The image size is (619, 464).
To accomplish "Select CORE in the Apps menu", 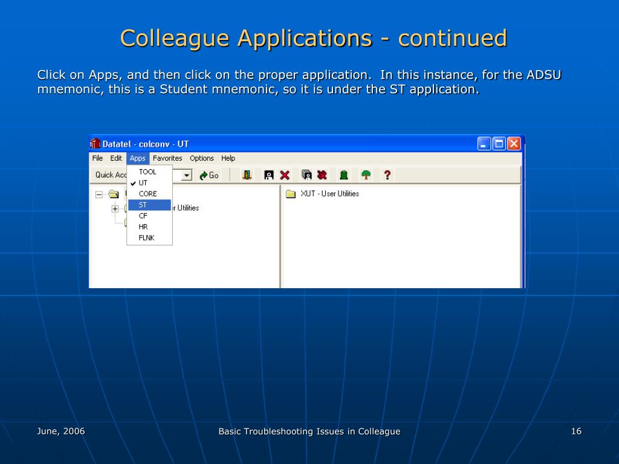I will [150, 194].
